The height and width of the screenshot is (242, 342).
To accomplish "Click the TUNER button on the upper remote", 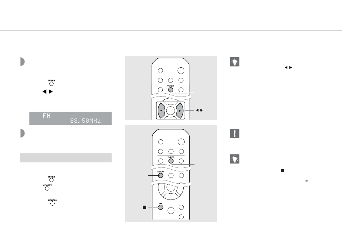I will pos(171,90).
